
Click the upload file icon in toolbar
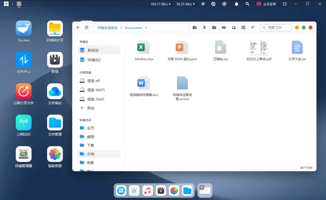pos(204,27)
